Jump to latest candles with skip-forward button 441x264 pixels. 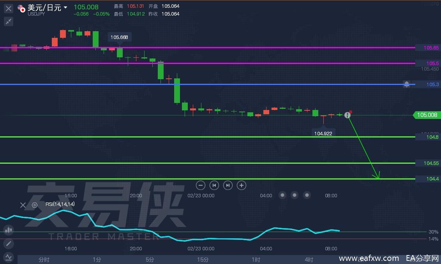[x=228, y=185]
